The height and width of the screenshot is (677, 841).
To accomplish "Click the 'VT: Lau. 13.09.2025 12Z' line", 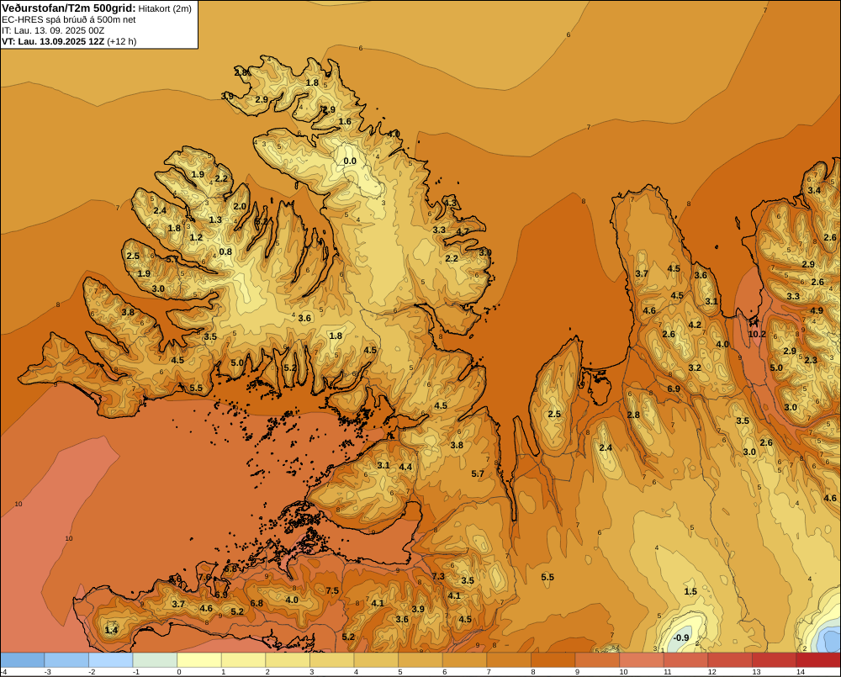I will coord(53,41).
